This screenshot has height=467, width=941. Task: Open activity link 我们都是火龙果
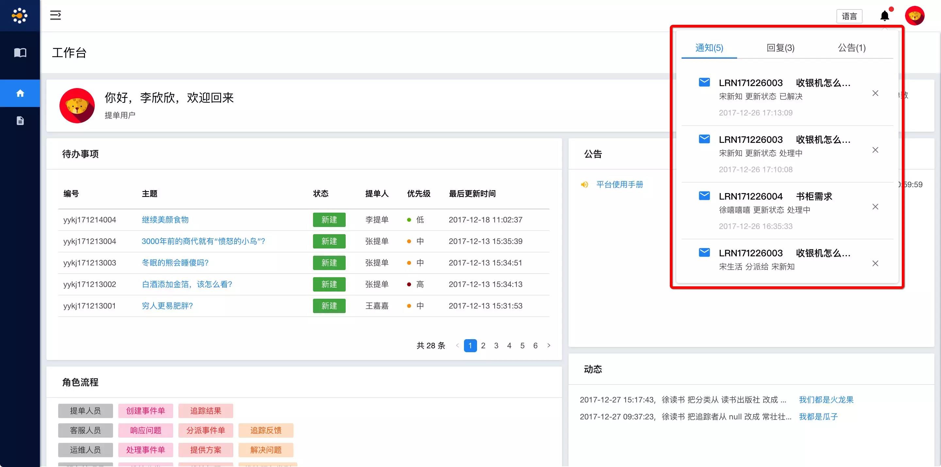point(826,399)
